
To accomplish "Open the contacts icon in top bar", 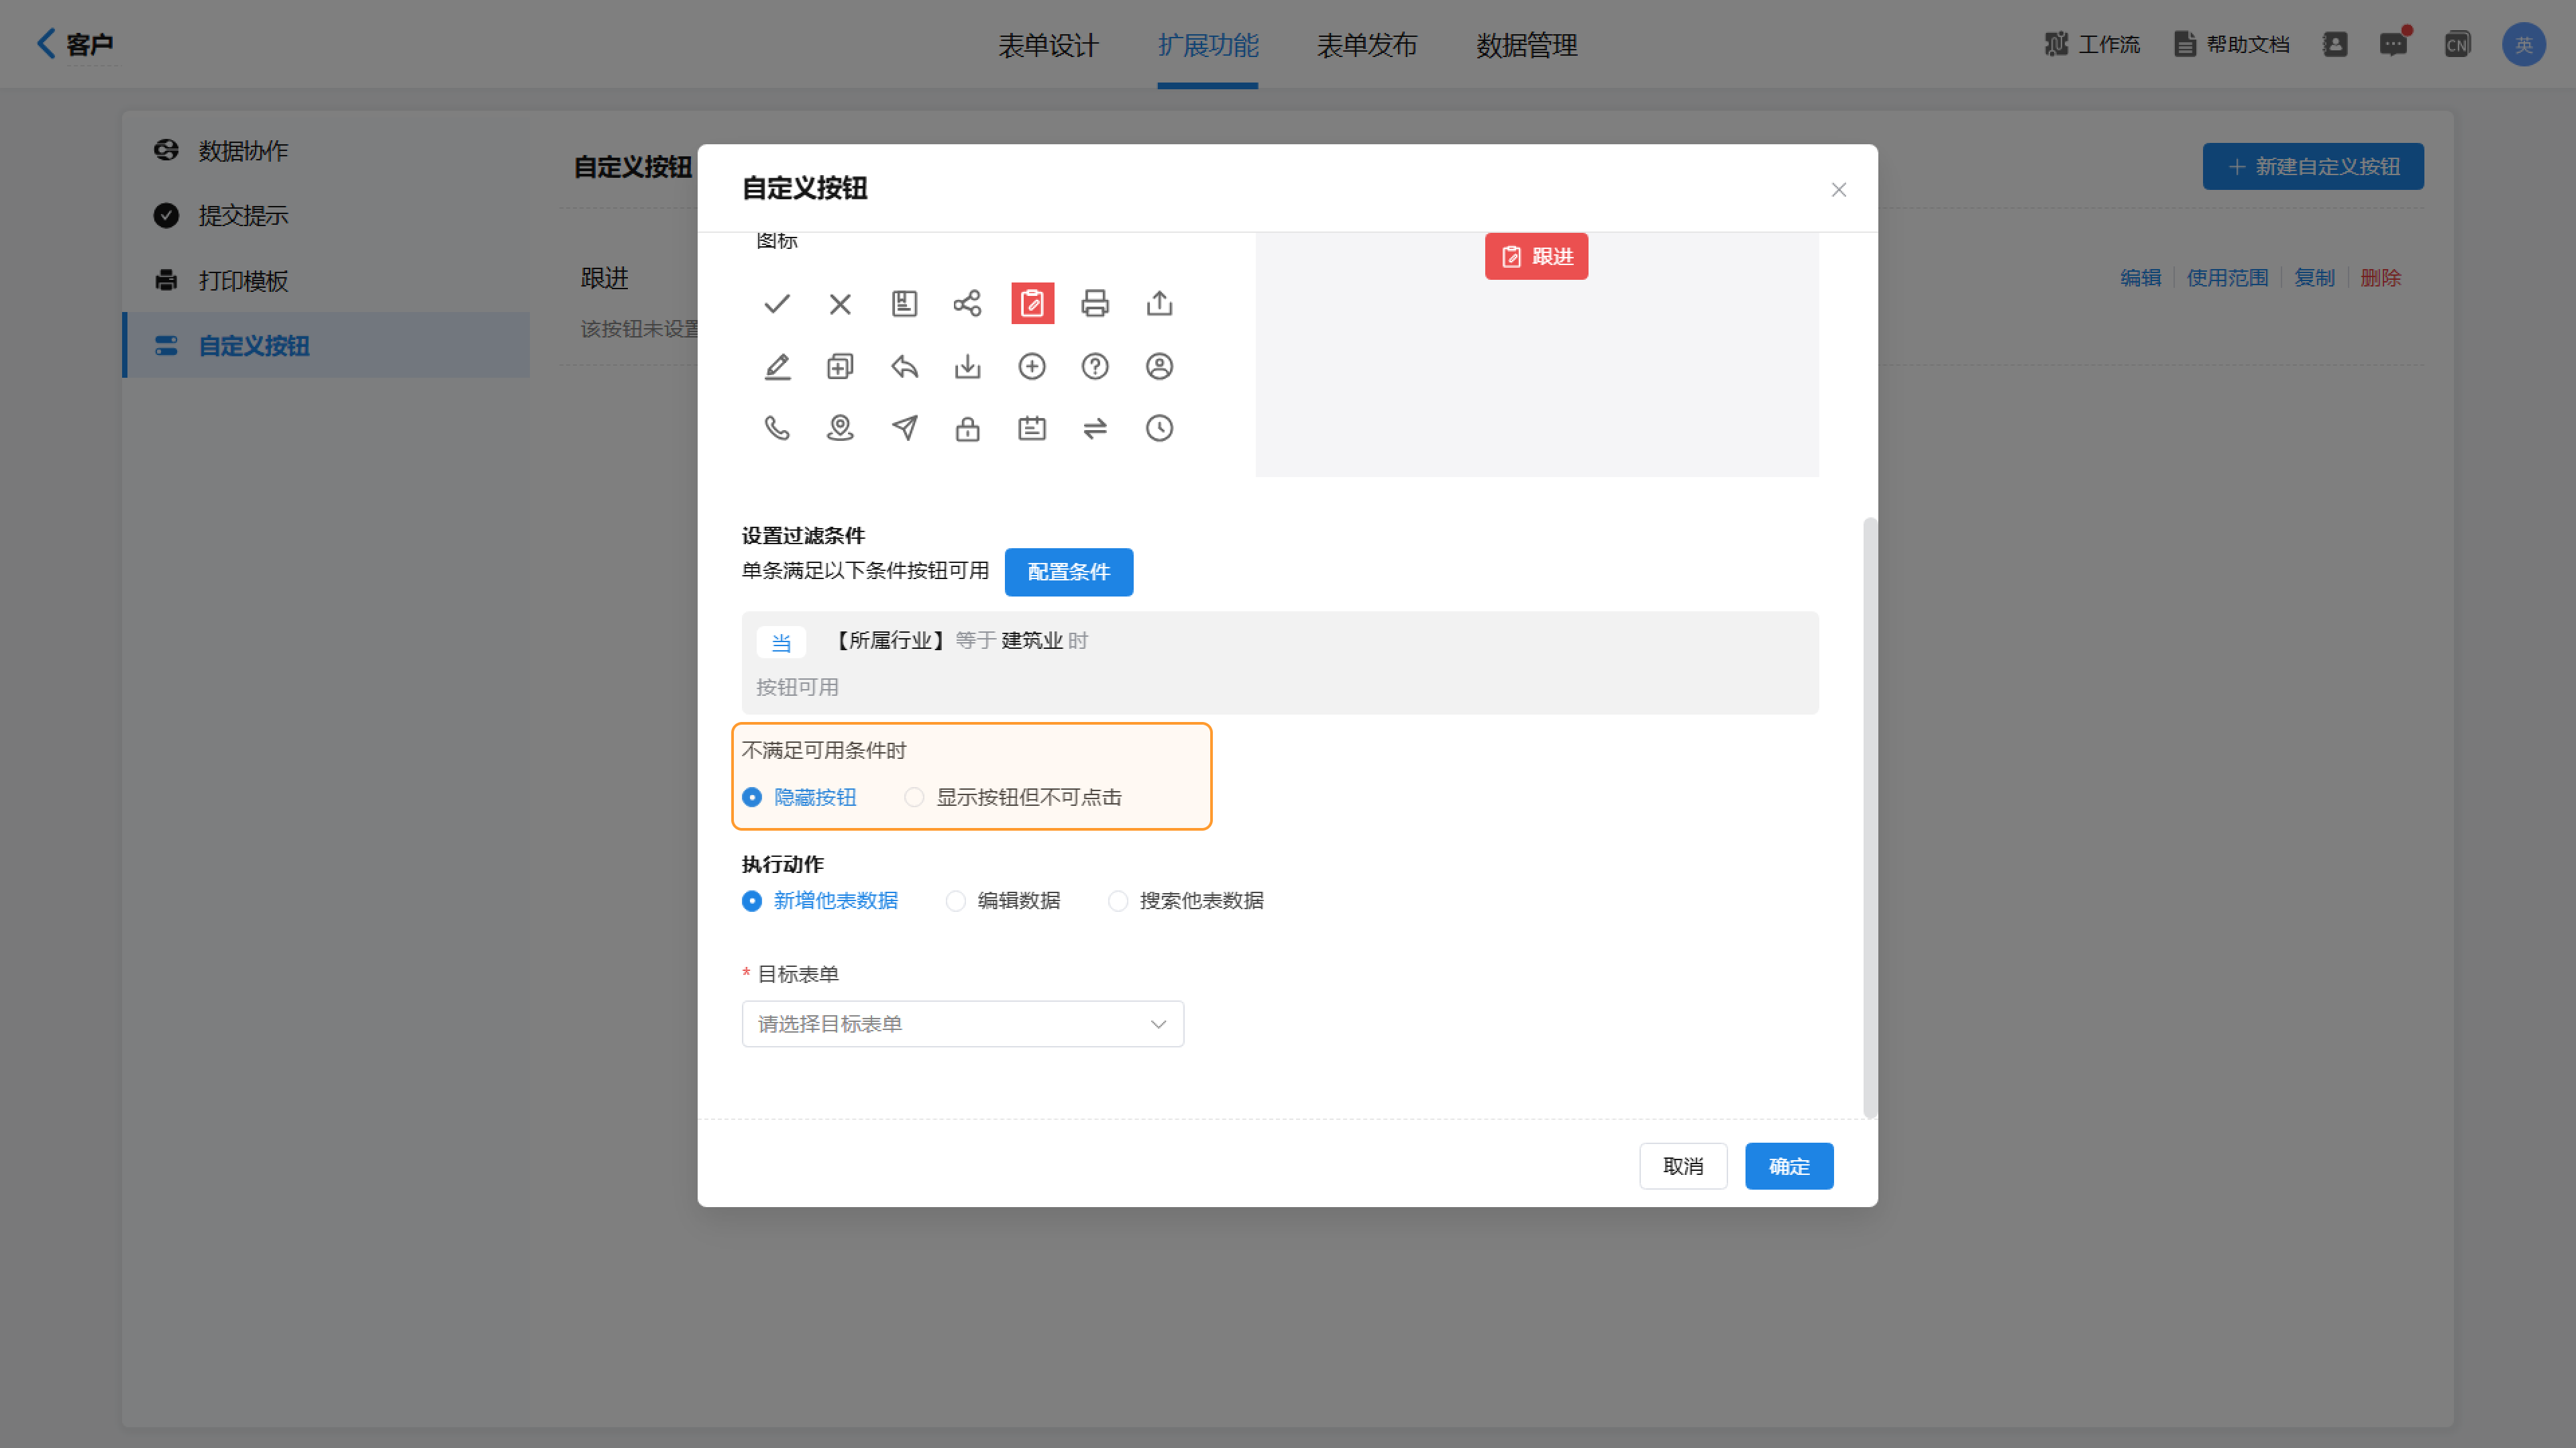I will [x=2335, y=44].
